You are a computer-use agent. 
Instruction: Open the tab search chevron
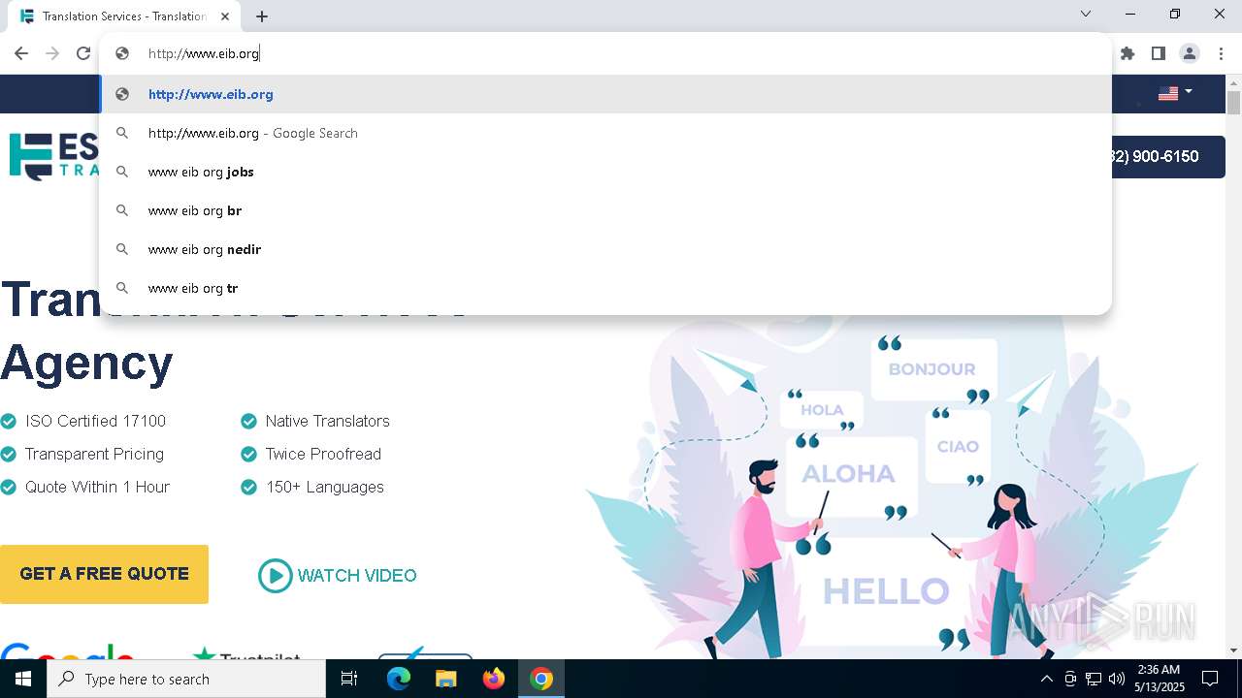click(1086, 14)
